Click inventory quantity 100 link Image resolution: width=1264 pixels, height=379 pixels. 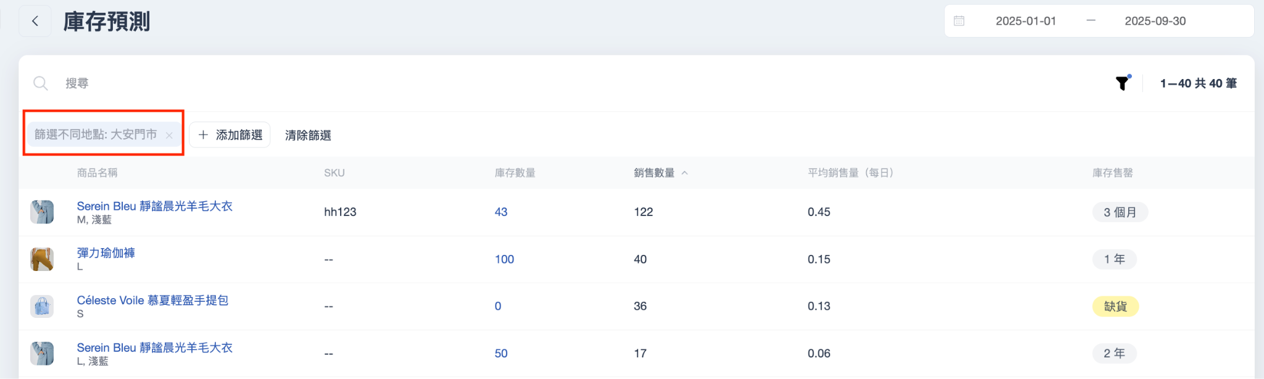point(504,259)
